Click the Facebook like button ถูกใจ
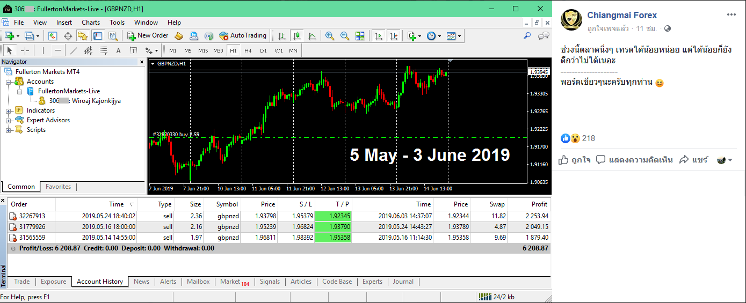746x303 pixels. 575,160
